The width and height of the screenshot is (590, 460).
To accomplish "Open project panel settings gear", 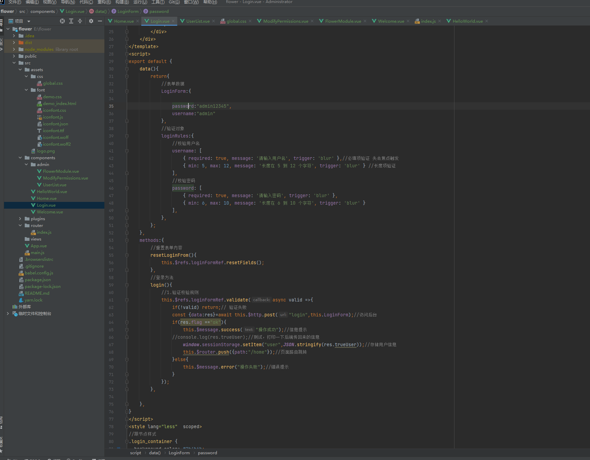I will (x=91, y=21).
